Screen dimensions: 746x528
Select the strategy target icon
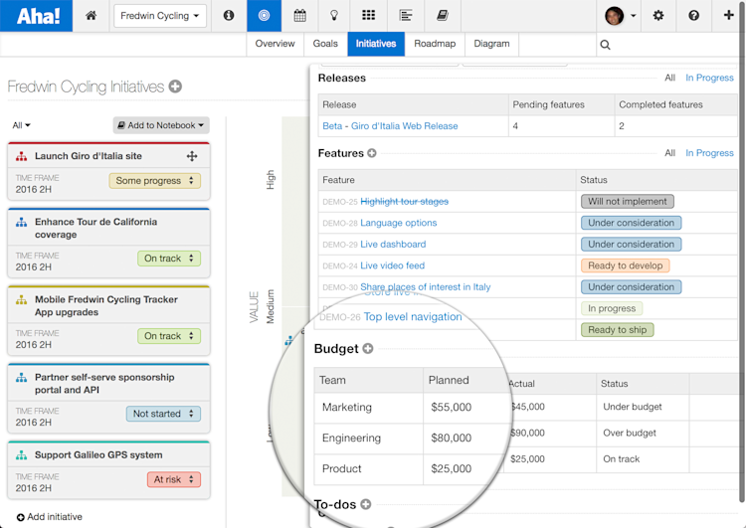click(x=264, y=16)
